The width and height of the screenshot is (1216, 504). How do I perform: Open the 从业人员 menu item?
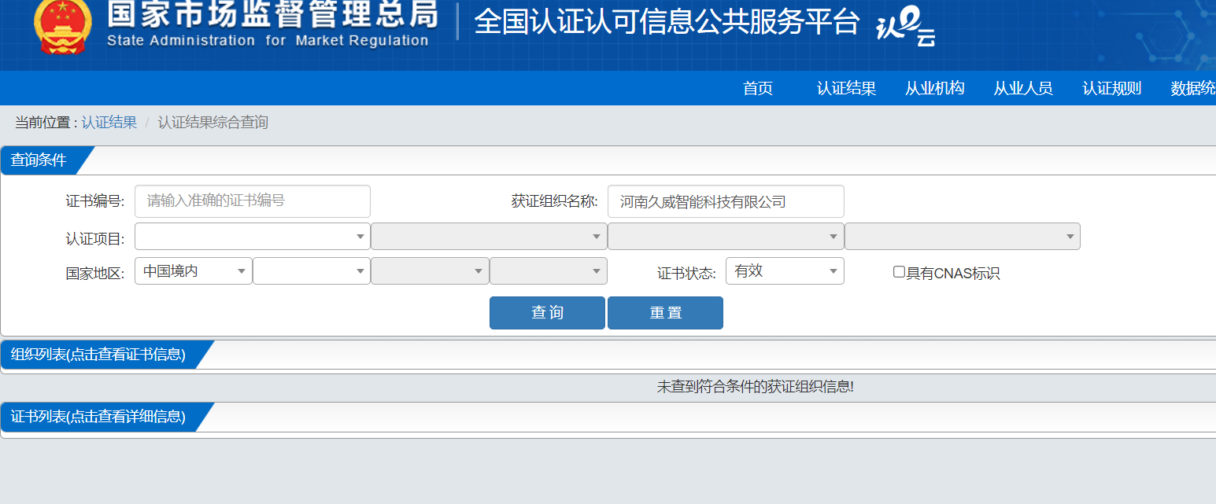click(x=1023, y=88)
